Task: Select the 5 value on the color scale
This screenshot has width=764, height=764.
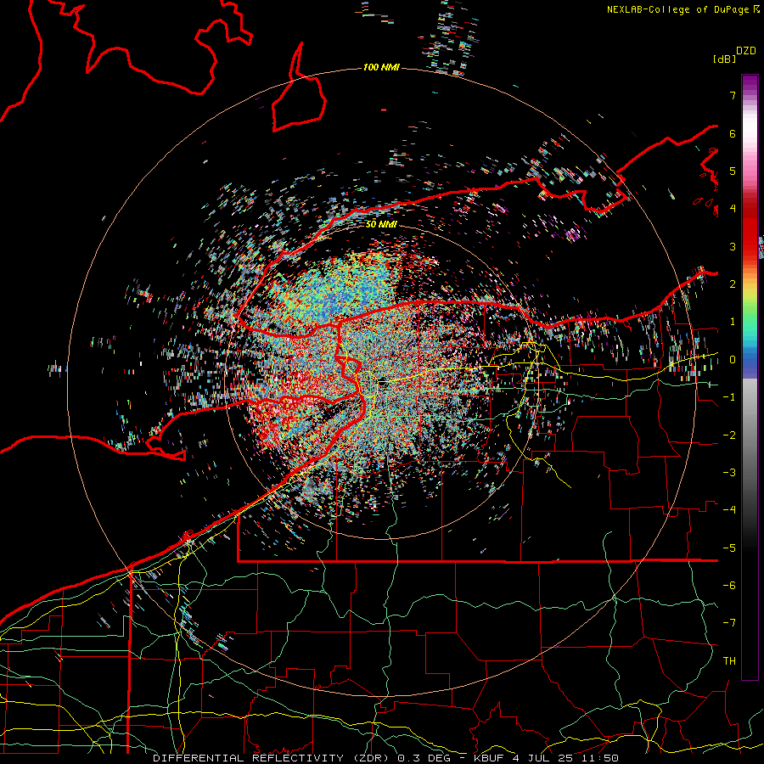Action: (733, 171)
